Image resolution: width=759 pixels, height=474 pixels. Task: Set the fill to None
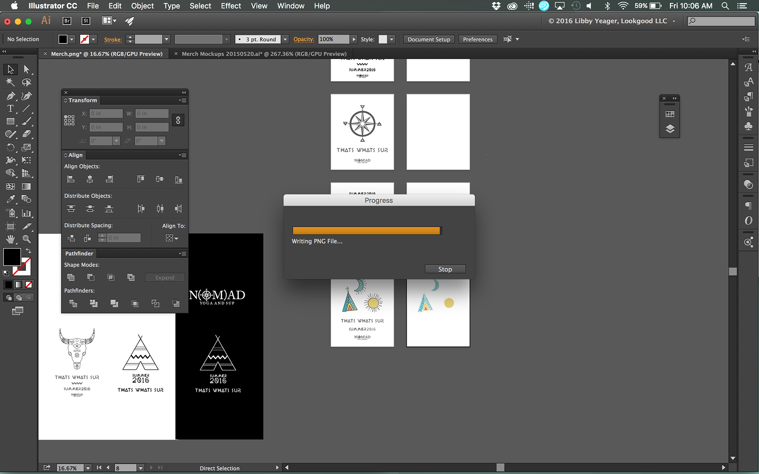[x=29, y=284]
